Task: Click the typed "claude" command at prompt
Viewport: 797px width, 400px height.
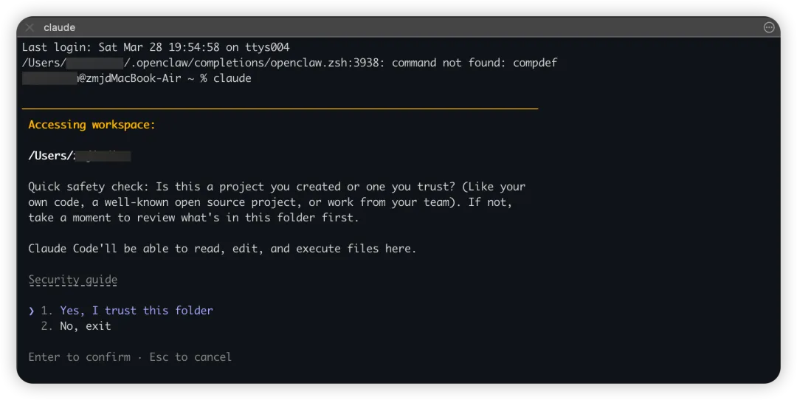Action: click(x=232, y=78)
